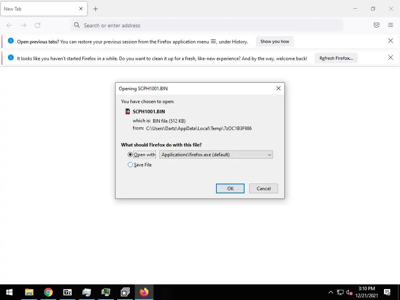Screen dimensions: 400x300
Task: Dismiss the 'Refresh Firefox' notification bar
Action: tap(390, 58)
